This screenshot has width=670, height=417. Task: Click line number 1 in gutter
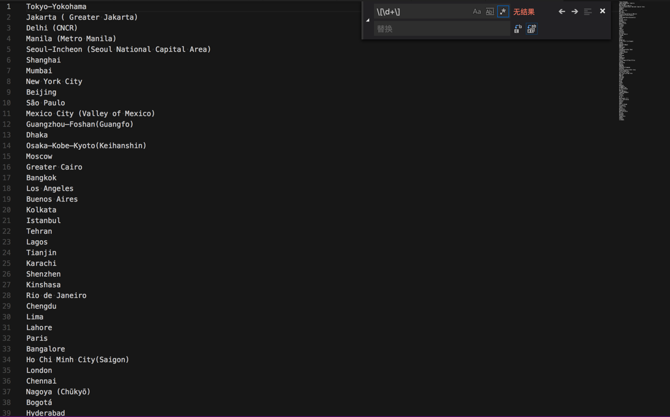pos(8,7)
